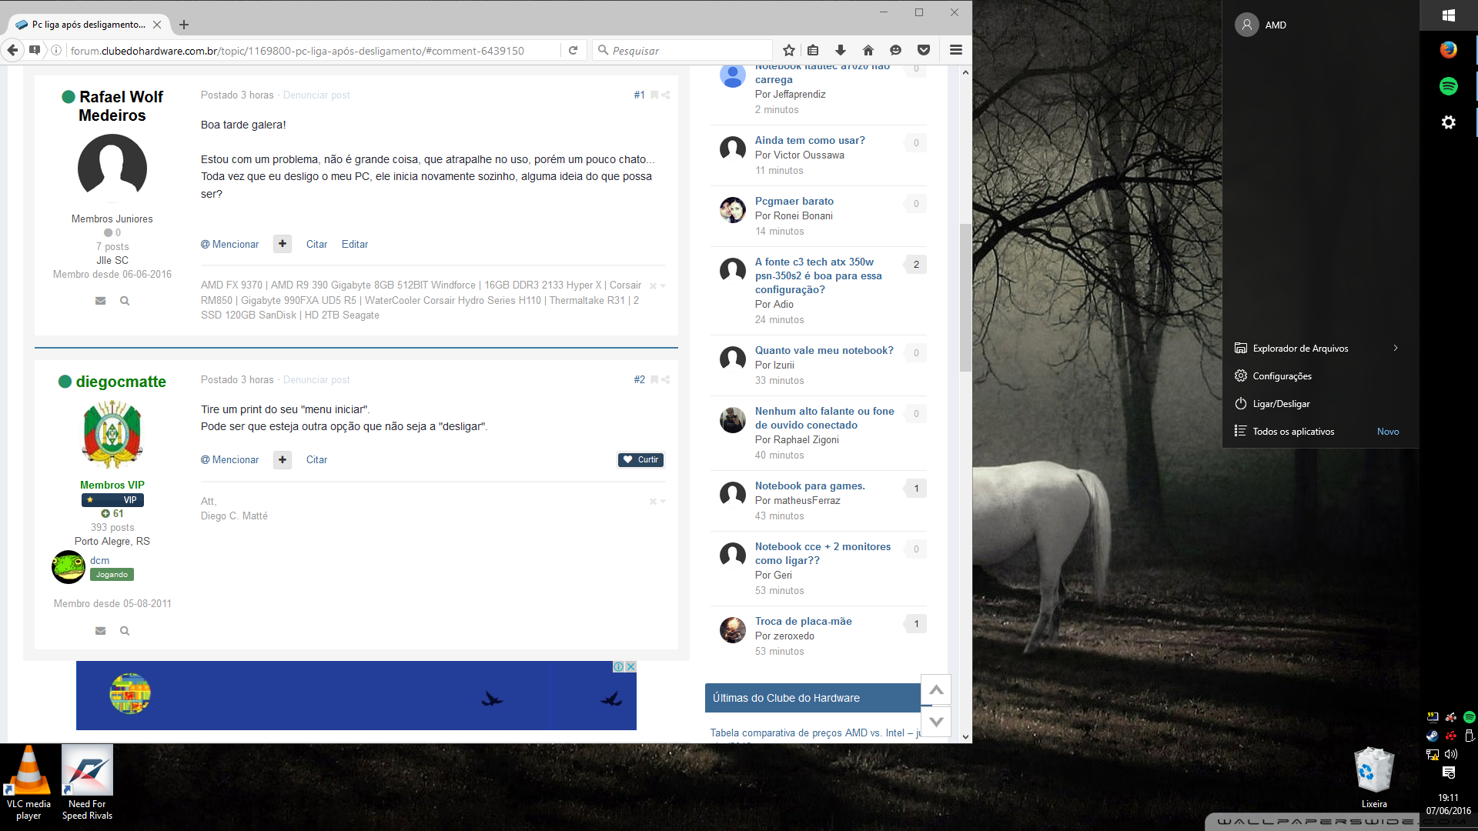The height and width of the screenshot is (831, 1478).
Task: Click Editar on post #1
Action: (355, 244)
